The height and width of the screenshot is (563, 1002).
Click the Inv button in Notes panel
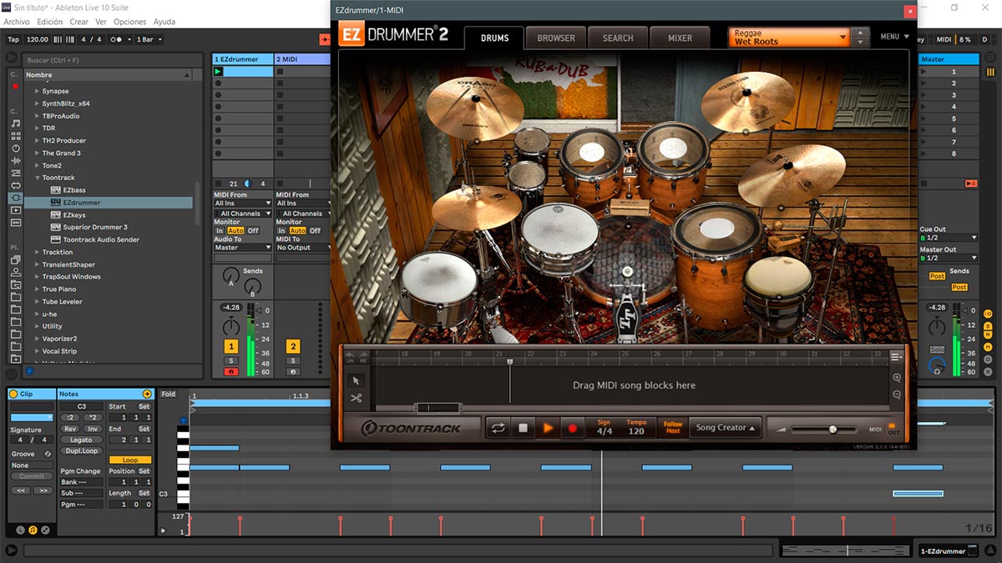93,429
